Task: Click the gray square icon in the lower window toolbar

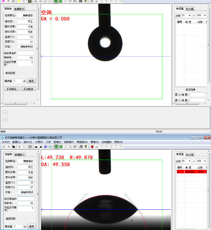Action: 30,147
